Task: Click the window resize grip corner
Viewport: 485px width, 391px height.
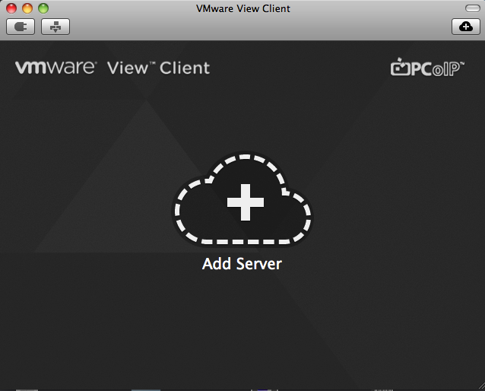Action: point(481,386)
